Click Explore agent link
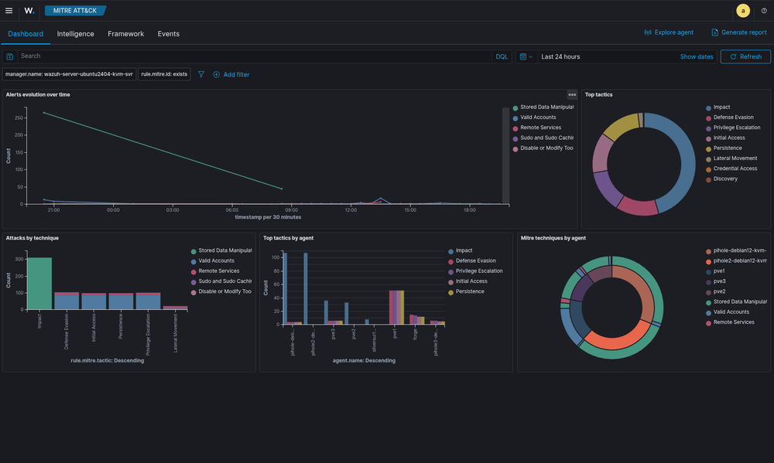The height and width of the screenshot is (463, 774). click(669, 32)
